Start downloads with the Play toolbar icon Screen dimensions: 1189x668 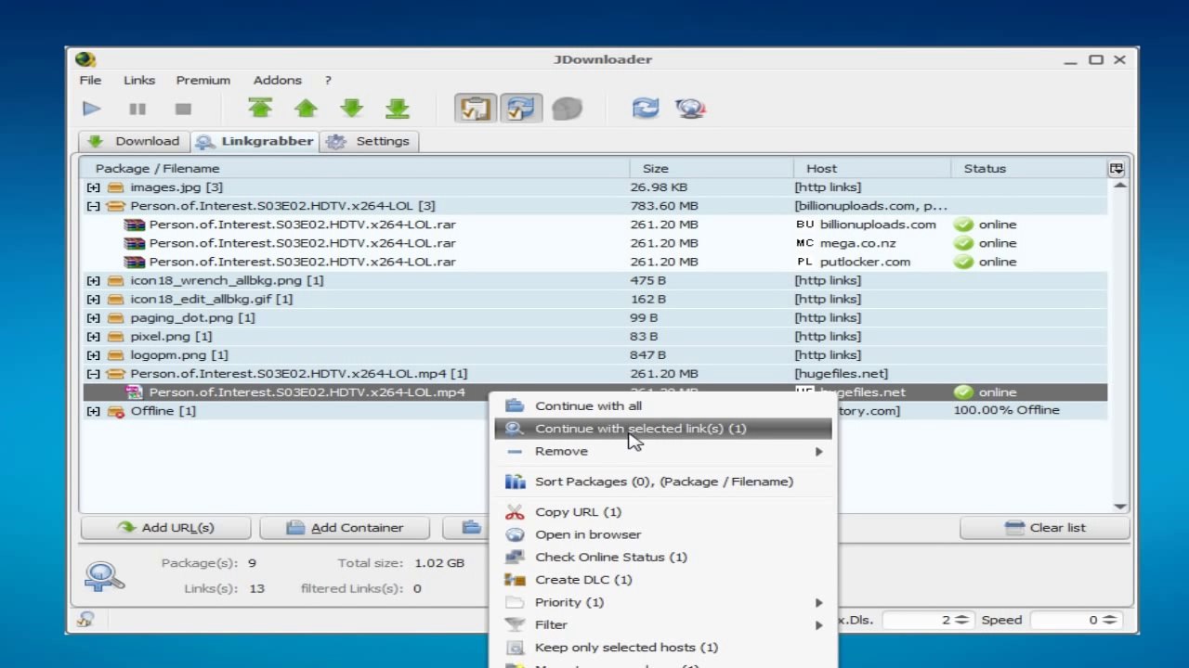91,109
